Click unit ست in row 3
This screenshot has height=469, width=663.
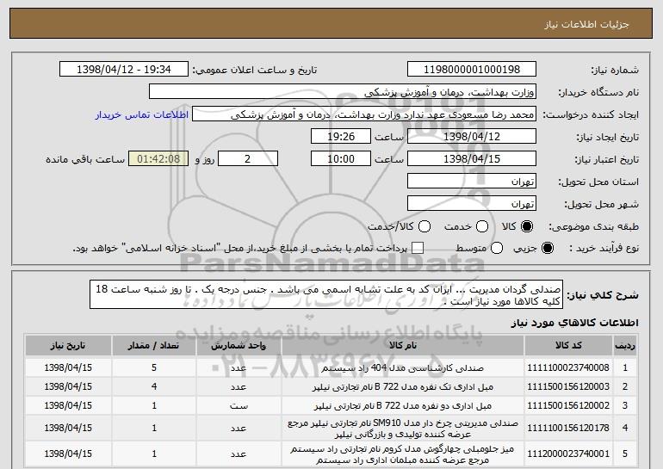239,406
